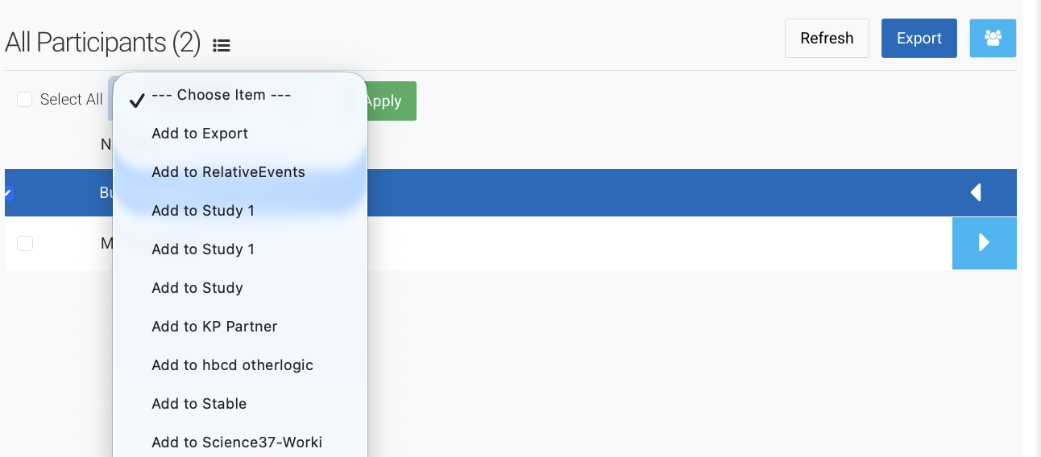Uncheck the checkbox in the highlighted blue row
Viewport: 1041px width, 457px height.
click(x=9, y=192)
